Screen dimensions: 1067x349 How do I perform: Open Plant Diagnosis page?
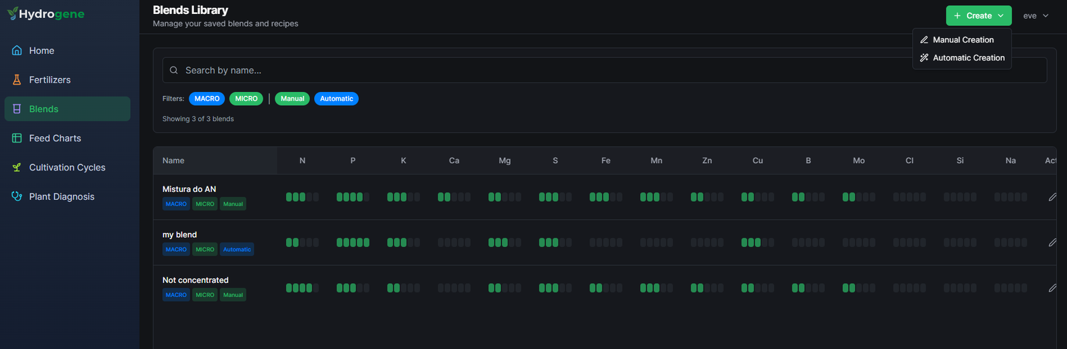click(67, 196)
